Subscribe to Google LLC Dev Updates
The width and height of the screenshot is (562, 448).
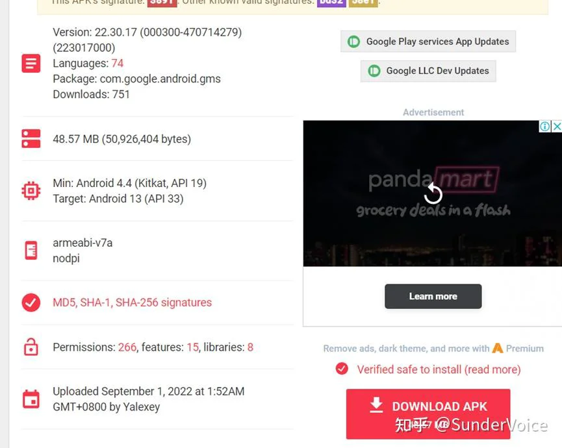coord(428,71)
